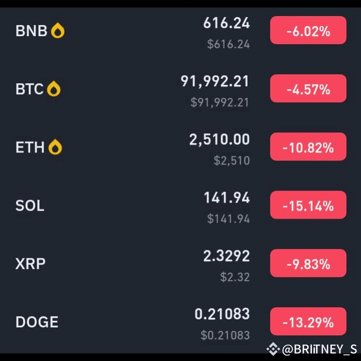Select the ETH ticker label
Viewport: 361px width, 361px height.
coord(30,147)
